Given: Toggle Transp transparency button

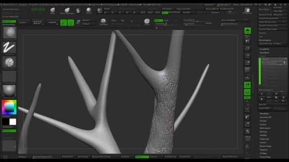Looking at the screenshot, I should coord(247,146).
